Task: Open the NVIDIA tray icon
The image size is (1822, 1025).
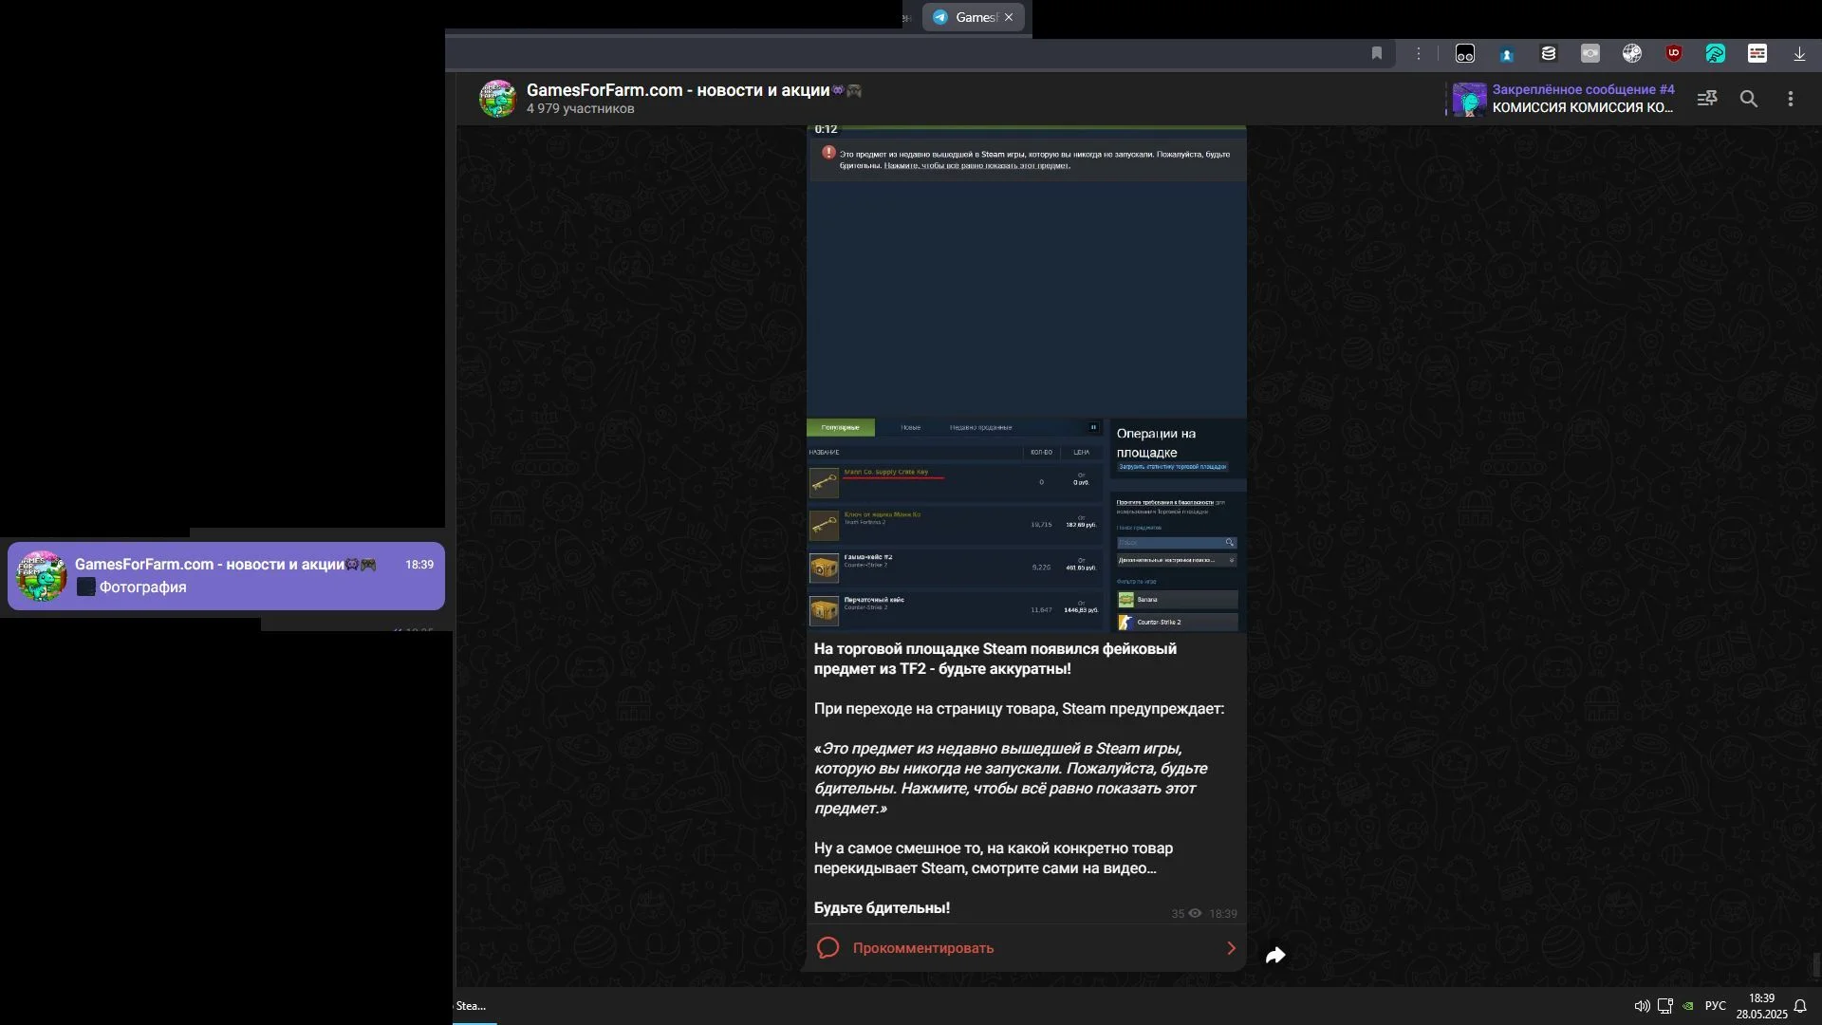Action: tap(1688, 1006)
